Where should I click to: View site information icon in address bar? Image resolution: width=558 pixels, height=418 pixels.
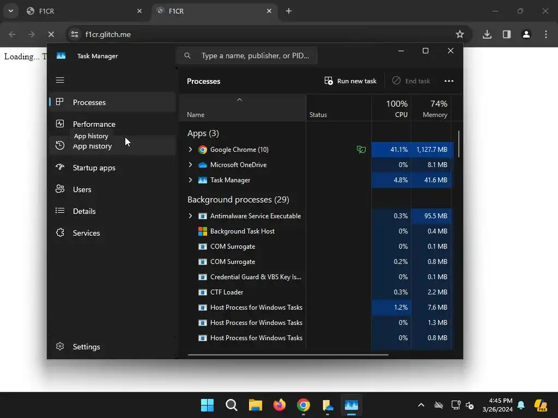(74, 34)
